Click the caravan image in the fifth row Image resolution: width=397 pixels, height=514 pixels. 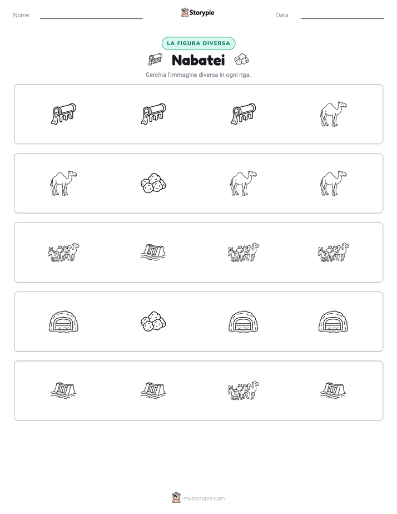(244, 391)
